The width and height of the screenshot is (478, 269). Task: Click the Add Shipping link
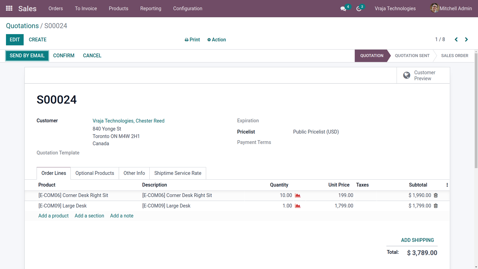417,240
